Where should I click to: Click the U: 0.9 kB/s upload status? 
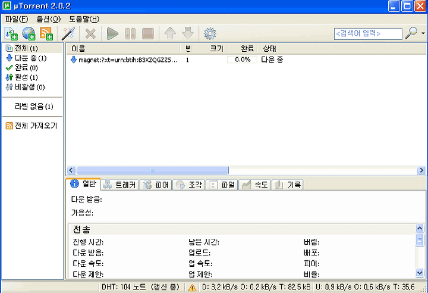click(365, 287)
